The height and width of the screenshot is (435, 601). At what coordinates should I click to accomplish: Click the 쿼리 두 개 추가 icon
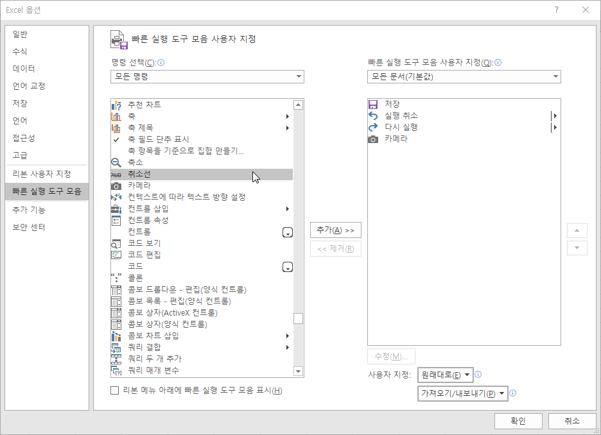[116, 359]
